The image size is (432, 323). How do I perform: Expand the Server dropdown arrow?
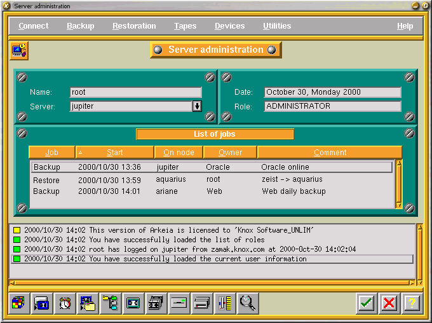coord(197,106)
